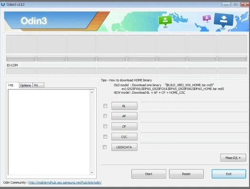The width and height of the screenshot is (250, 189).
Task: Click the CP file button
Action: tap(124, 126)
